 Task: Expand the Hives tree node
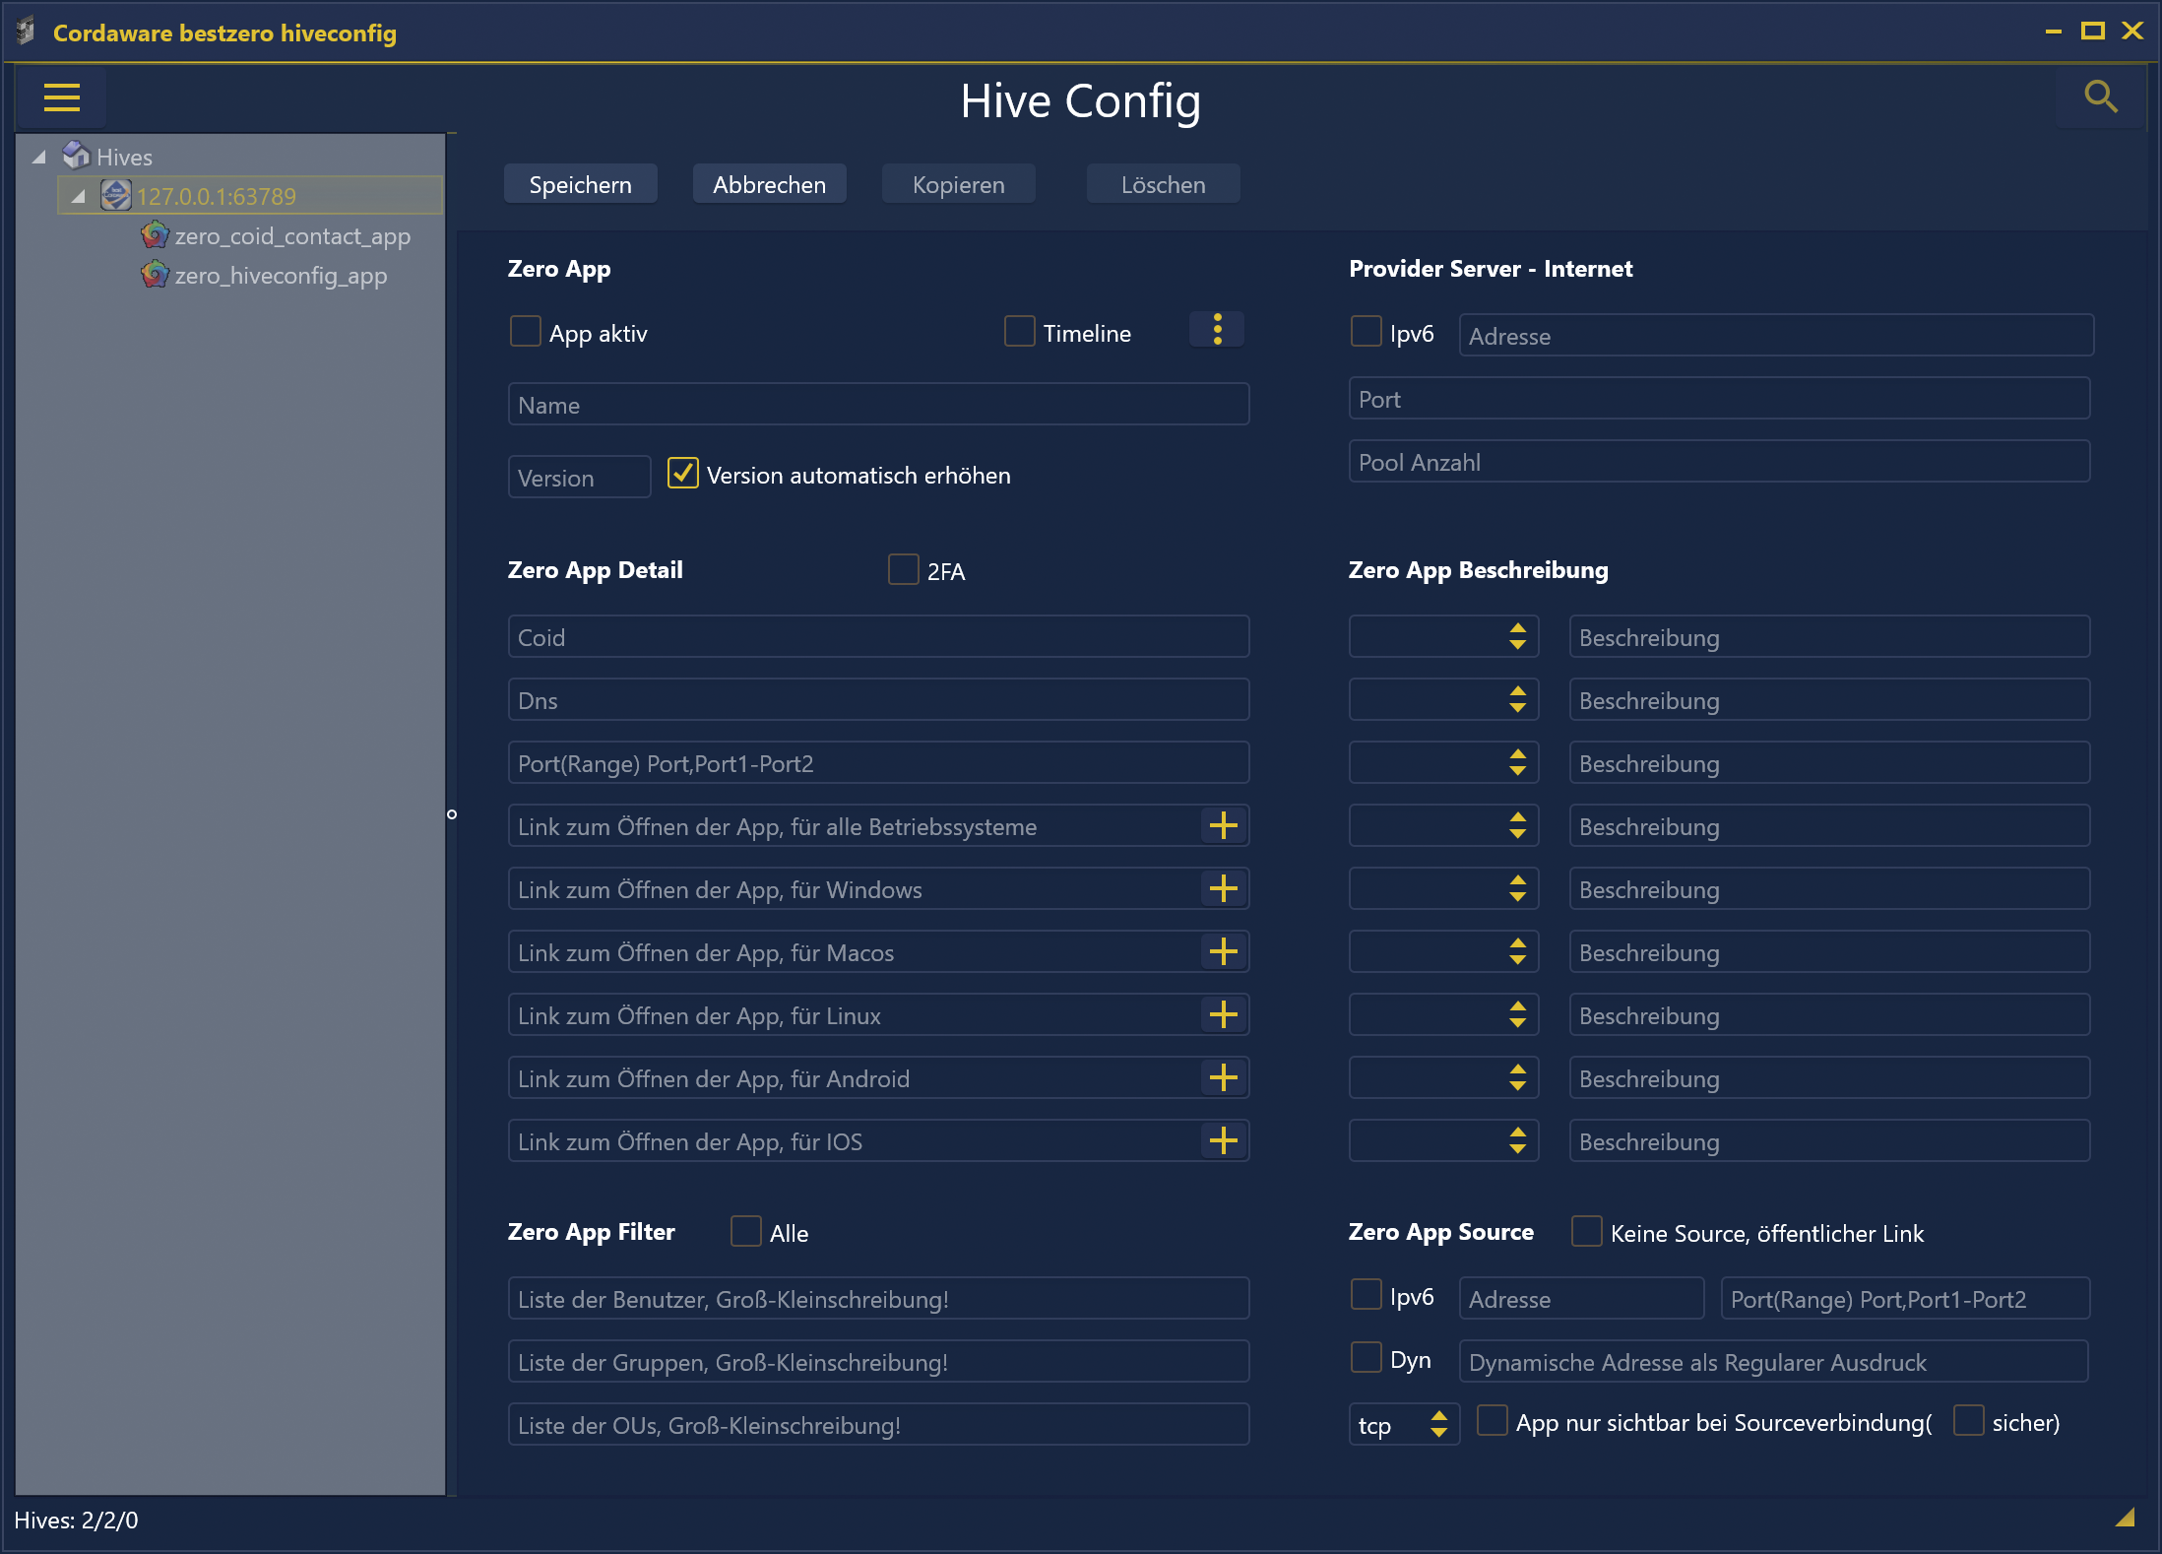(37, 156)
